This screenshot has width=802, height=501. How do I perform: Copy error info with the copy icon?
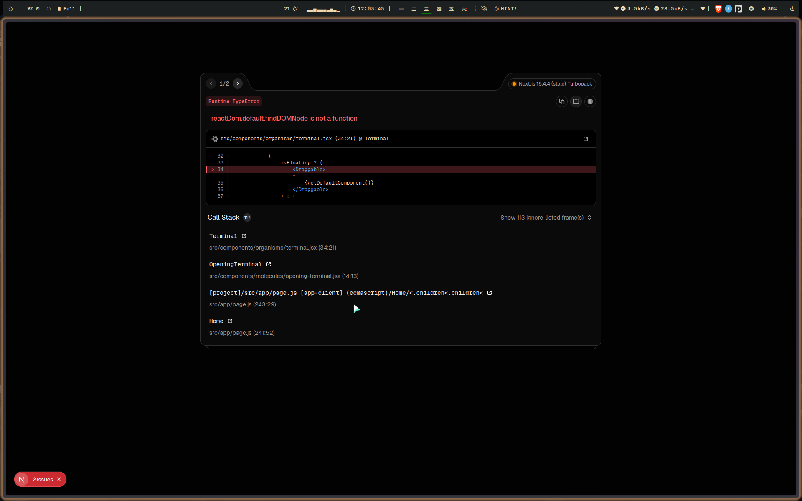561,101
